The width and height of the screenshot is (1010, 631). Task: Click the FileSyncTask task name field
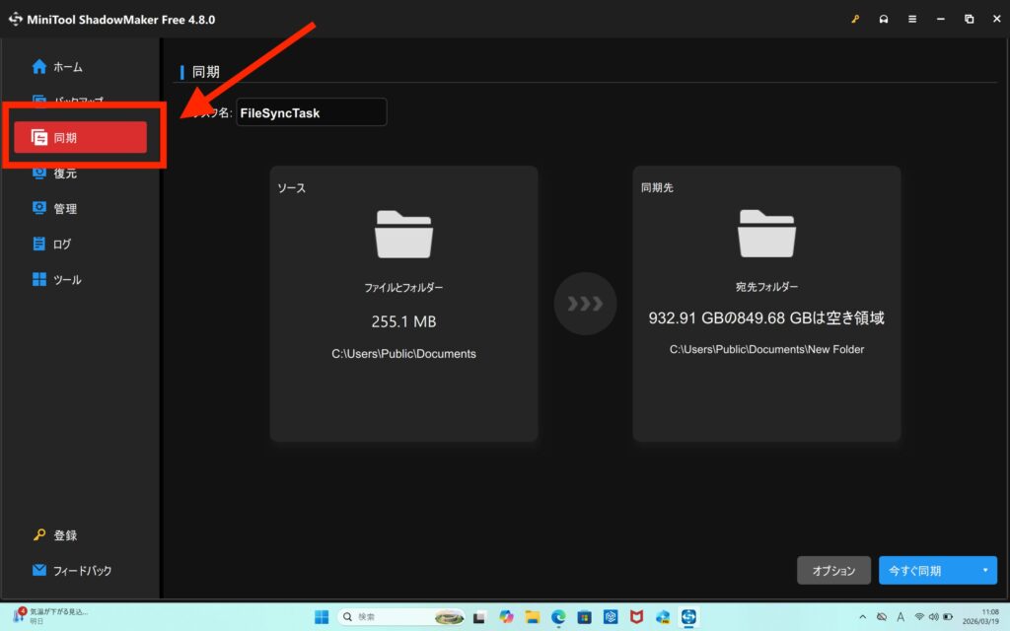311,112
